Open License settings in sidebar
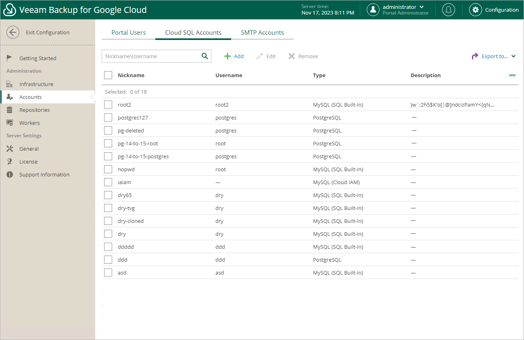 28,162
